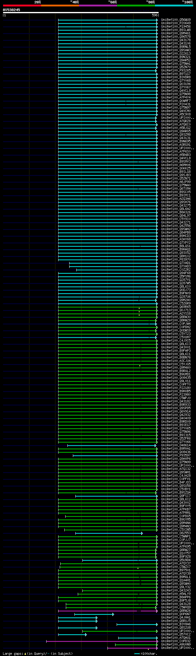Image resolution: width=196 pixels, height=656 pixels.
Task: Select label UniRef100_B3Y8A6
Action: coord(176,624)
